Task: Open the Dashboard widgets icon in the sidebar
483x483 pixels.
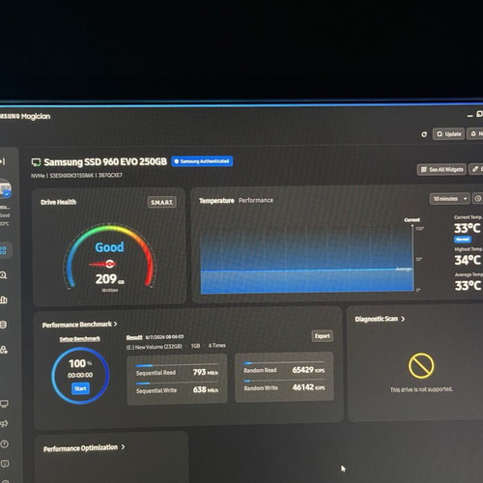Action: [x=4, y=250]
